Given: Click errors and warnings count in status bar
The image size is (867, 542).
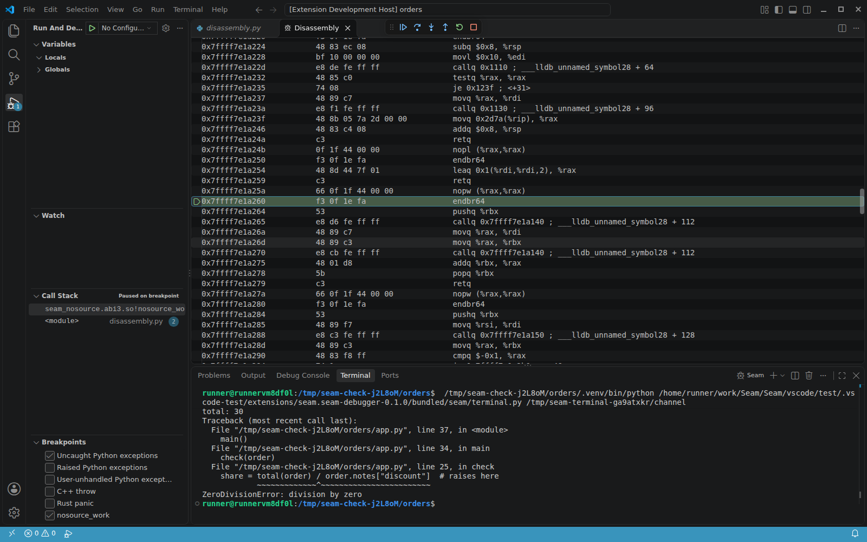Looking at the screenshot, I should [40, 533].
